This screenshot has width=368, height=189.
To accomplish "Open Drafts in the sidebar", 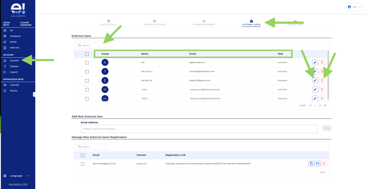I will coord(13,42).
